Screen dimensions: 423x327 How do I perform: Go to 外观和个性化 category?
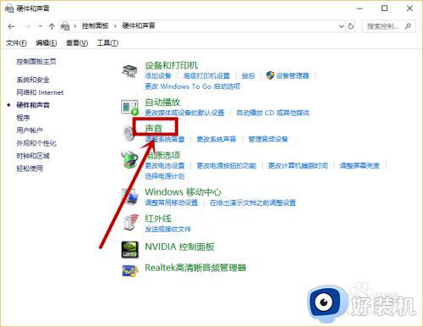(36, 143)
